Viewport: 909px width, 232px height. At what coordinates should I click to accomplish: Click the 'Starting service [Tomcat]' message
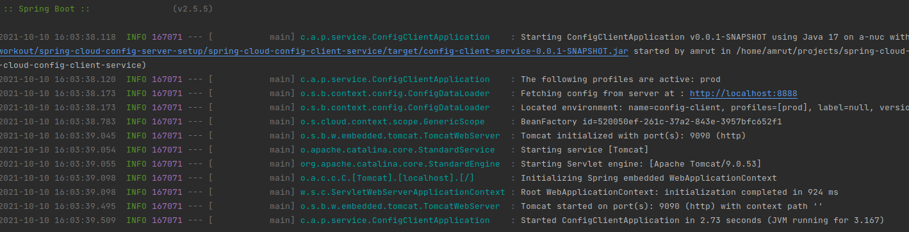[x=584, y=150]
